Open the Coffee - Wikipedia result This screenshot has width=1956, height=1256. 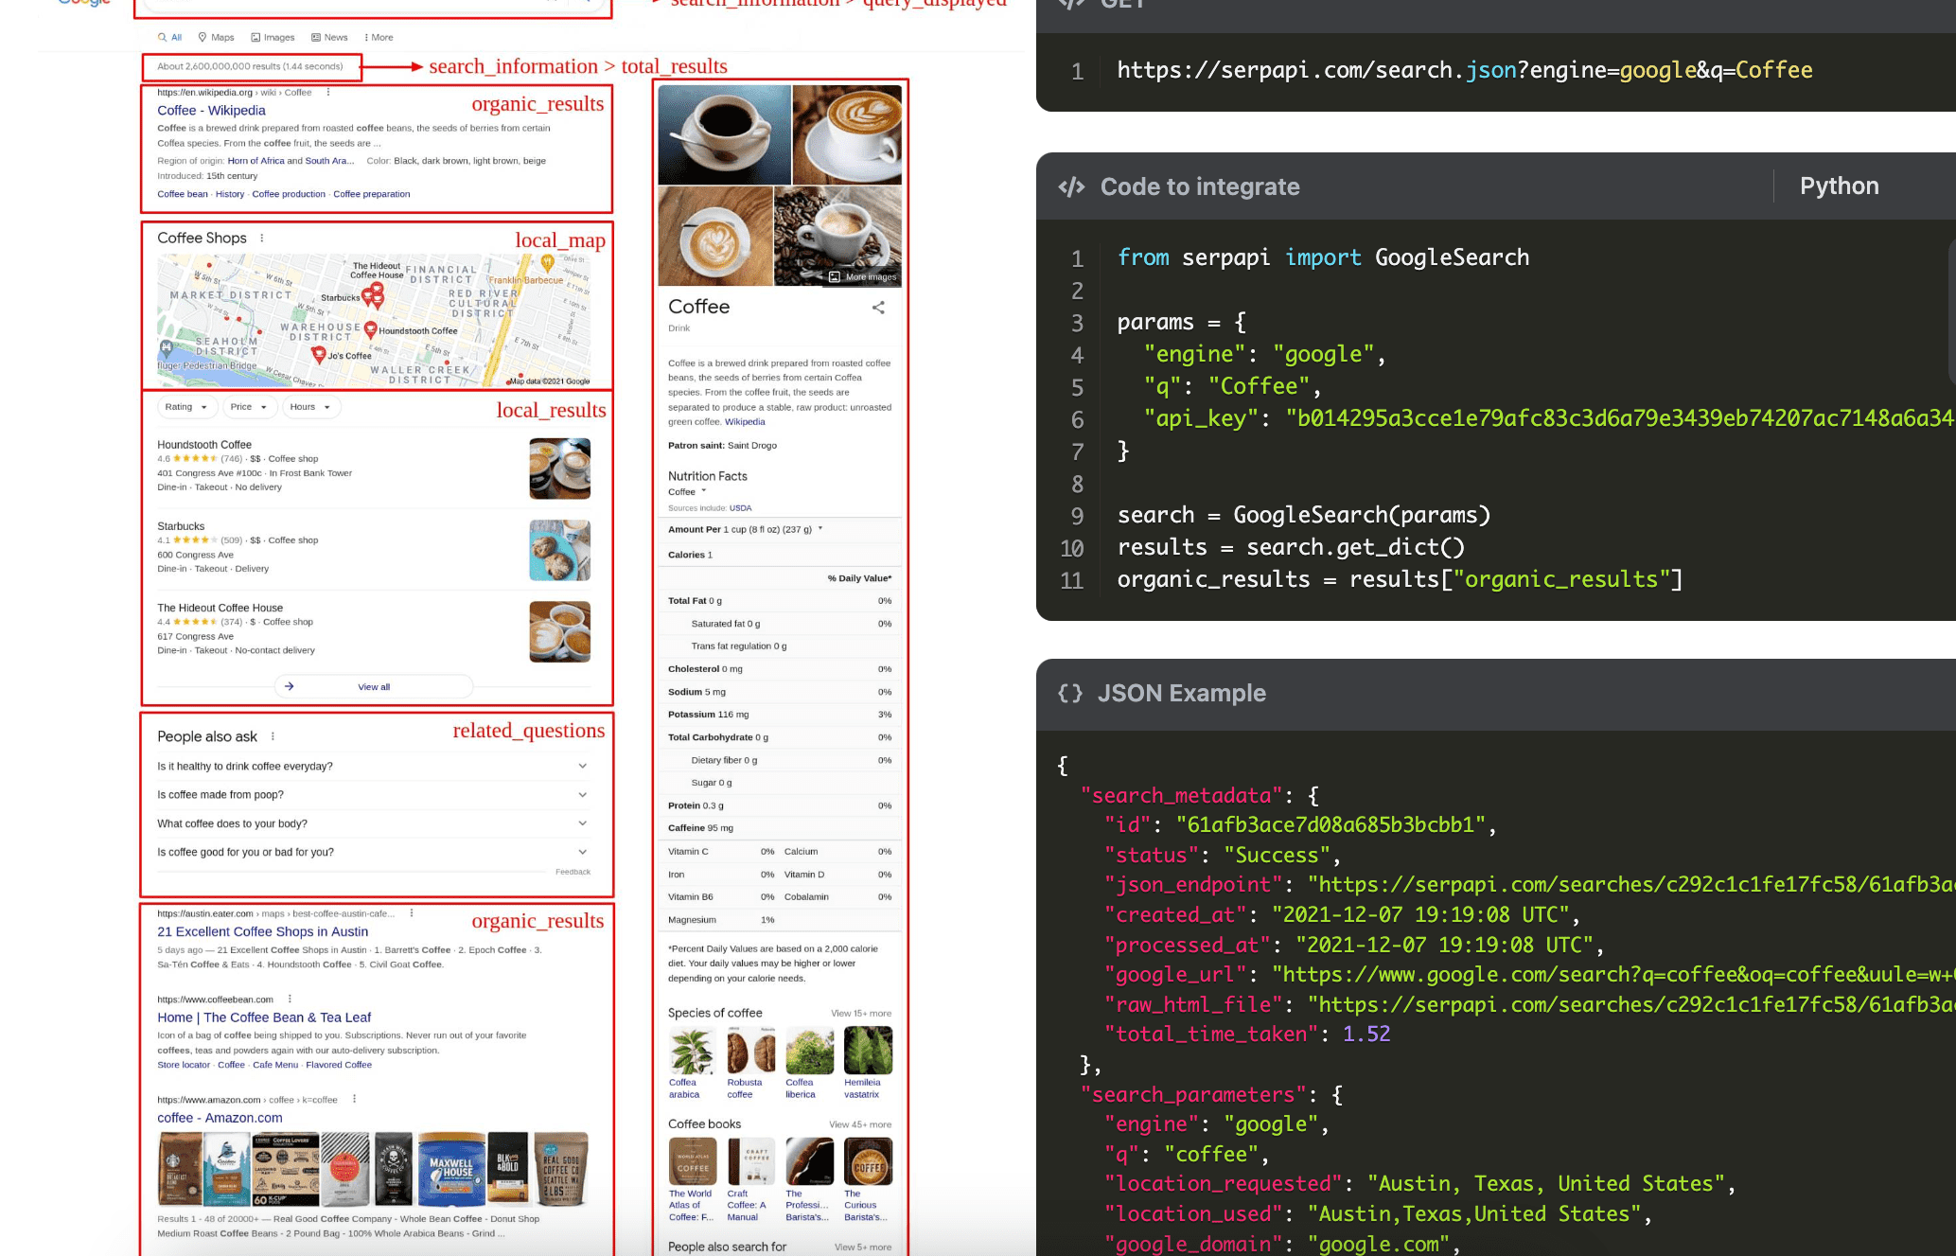click(x=211, y=111)
